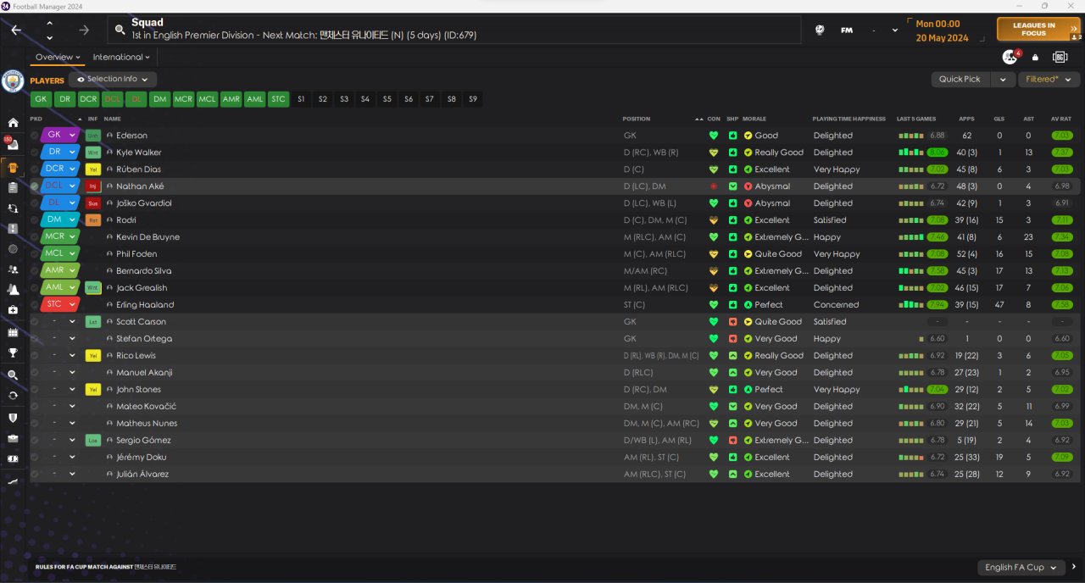Click the BG bracket icon

1060,57
